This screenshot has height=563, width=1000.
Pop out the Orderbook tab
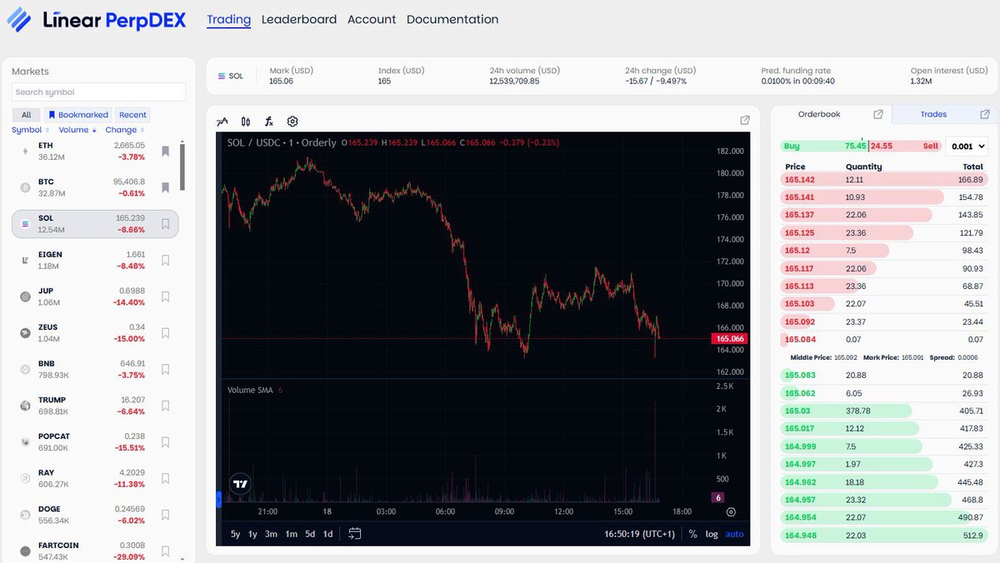(878, 114)
